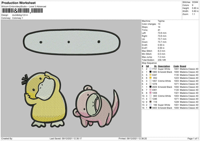Click the 'Description' column header
This screenshot has height=141, width=200.
[164, 66]
